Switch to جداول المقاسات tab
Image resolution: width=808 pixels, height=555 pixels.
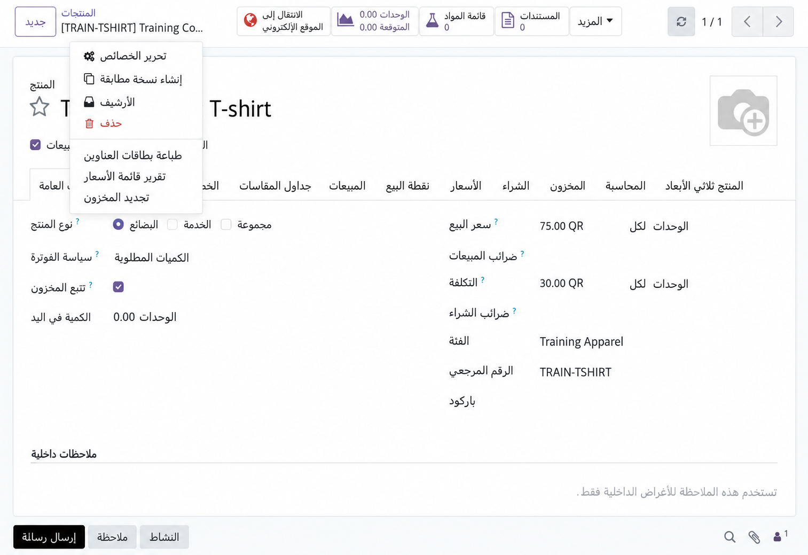[275, 185]
